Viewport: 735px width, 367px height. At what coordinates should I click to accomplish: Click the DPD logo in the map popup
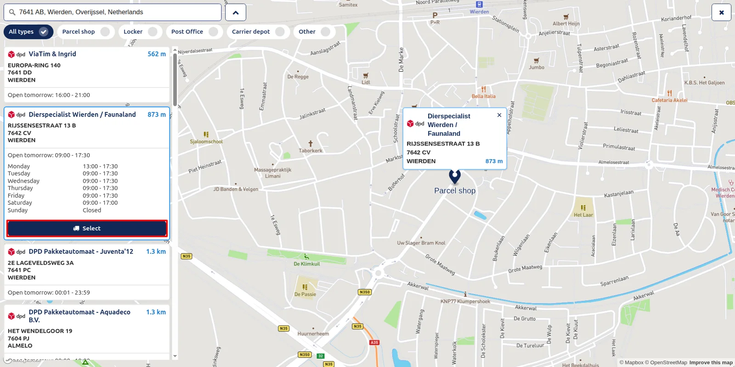point(416,124)
